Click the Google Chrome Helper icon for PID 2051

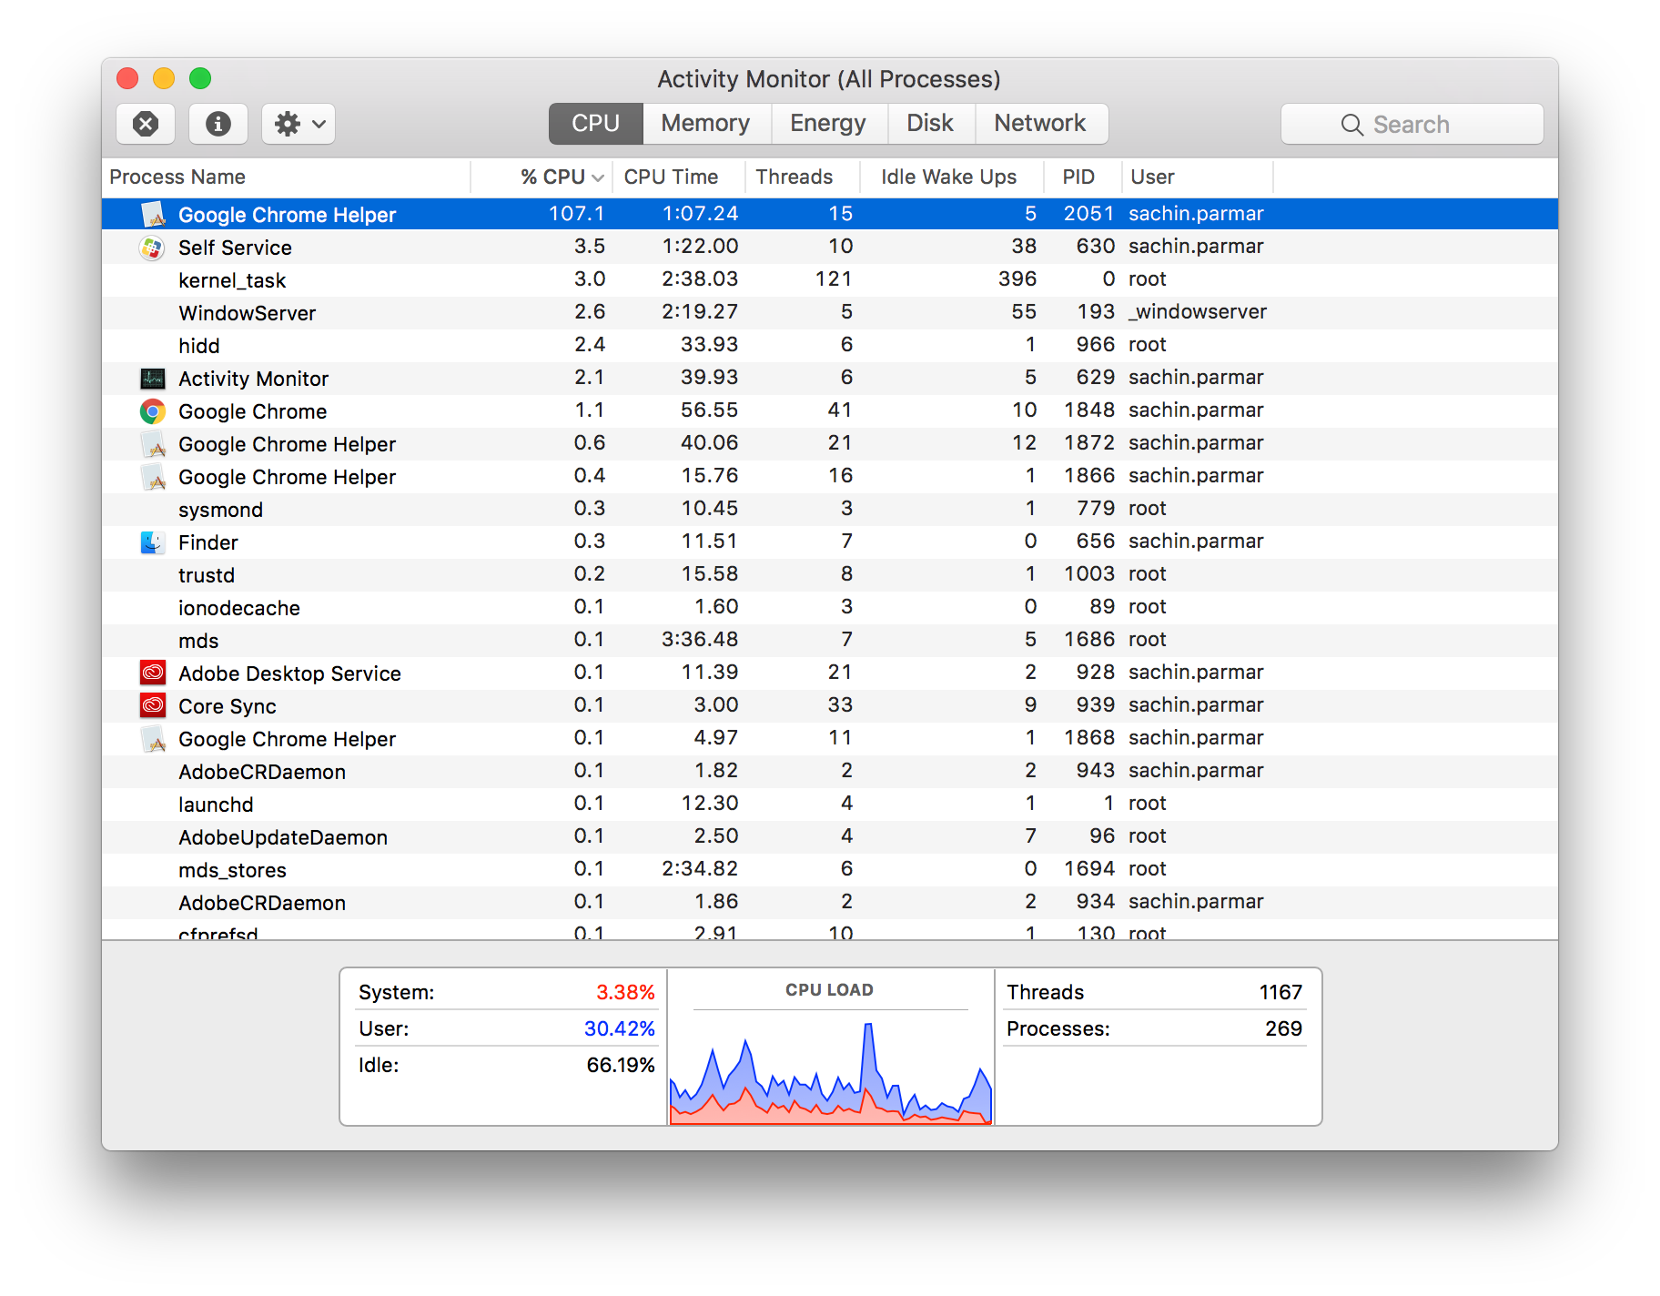(153, 215)
